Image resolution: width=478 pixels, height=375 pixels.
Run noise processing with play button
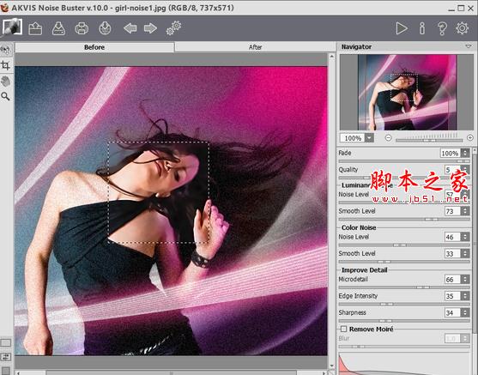coord(402,28)
